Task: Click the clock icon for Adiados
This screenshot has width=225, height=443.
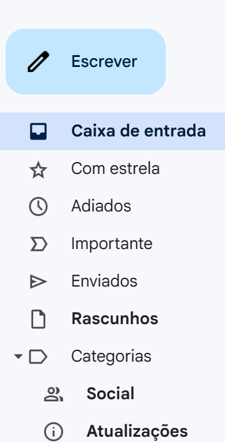Action: [38, 206]
